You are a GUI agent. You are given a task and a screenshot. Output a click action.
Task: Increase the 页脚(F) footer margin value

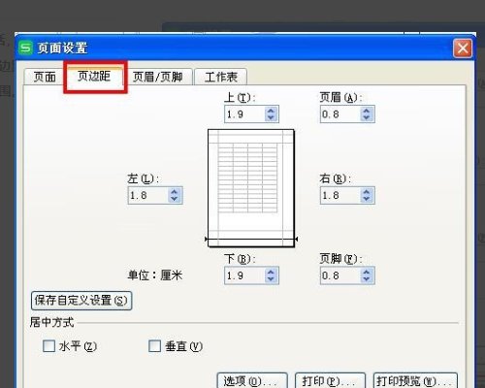367,272
